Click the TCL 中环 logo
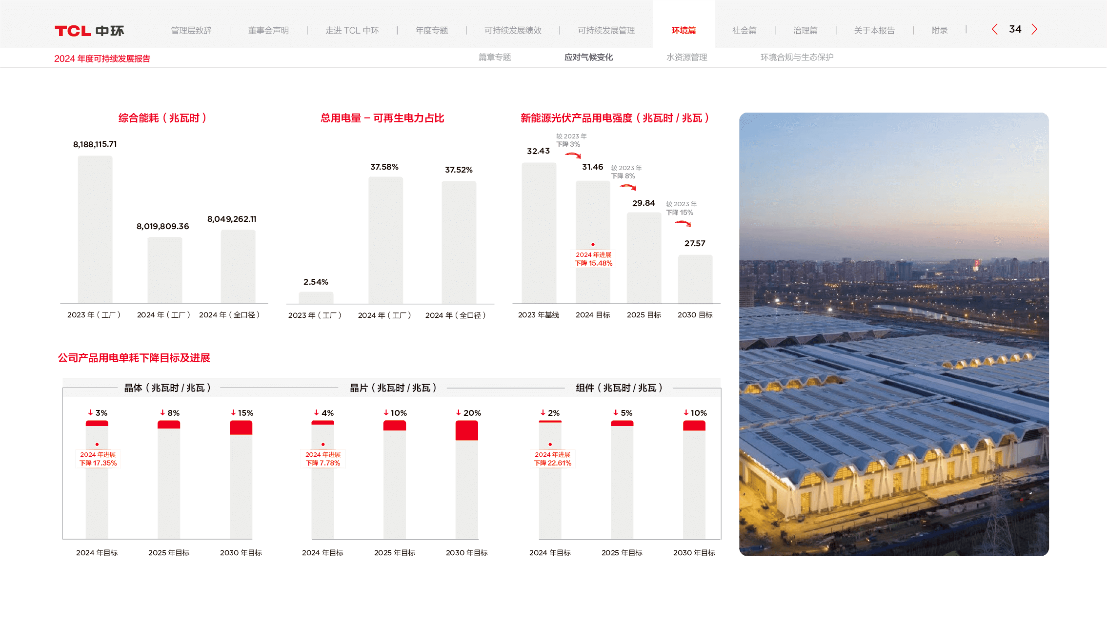This screenshot has height=622, width=1107. coord(89,31)
